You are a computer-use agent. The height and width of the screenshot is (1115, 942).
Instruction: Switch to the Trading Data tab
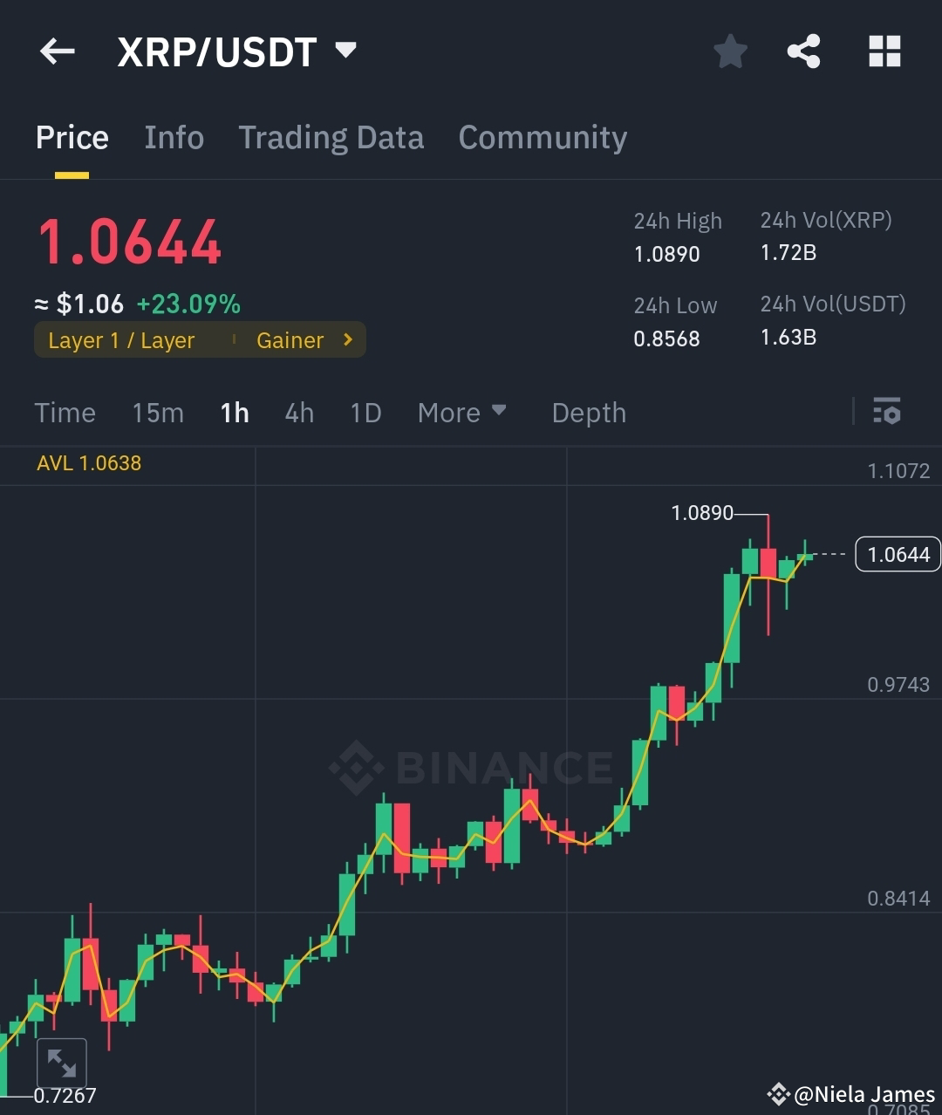point(331,137)
